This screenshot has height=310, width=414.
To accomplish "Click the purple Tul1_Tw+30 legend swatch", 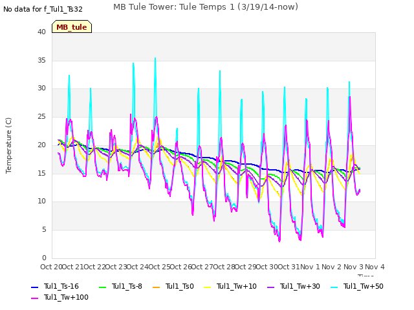I will (271, 287).
